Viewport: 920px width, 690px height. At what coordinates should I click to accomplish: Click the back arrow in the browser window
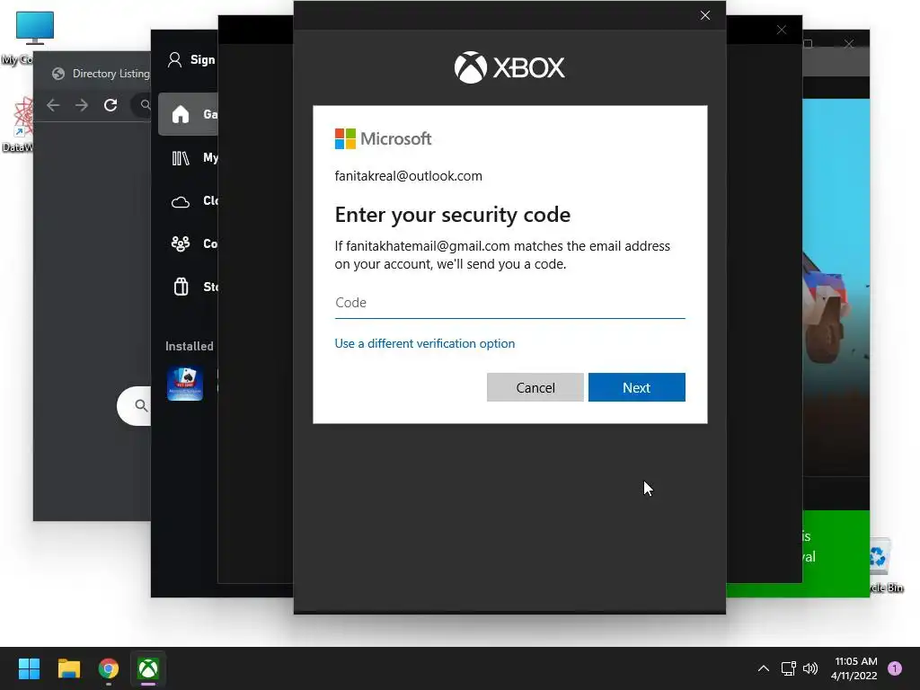(53, 105)
